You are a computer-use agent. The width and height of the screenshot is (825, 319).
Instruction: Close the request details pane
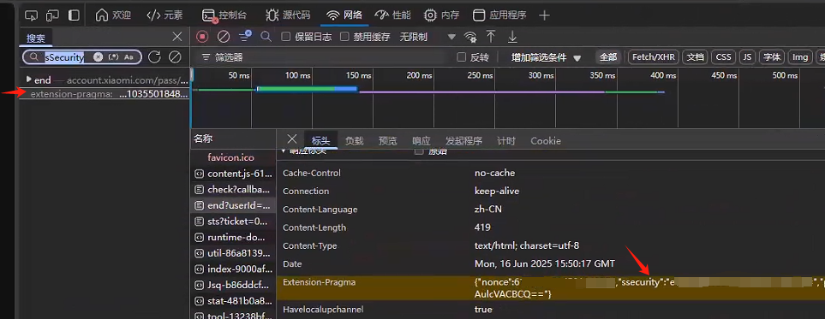pyautogui.click(x=292, y=139)
